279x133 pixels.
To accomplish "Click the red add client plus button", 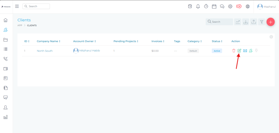I will pyautogui.click(x=270, y=22).
